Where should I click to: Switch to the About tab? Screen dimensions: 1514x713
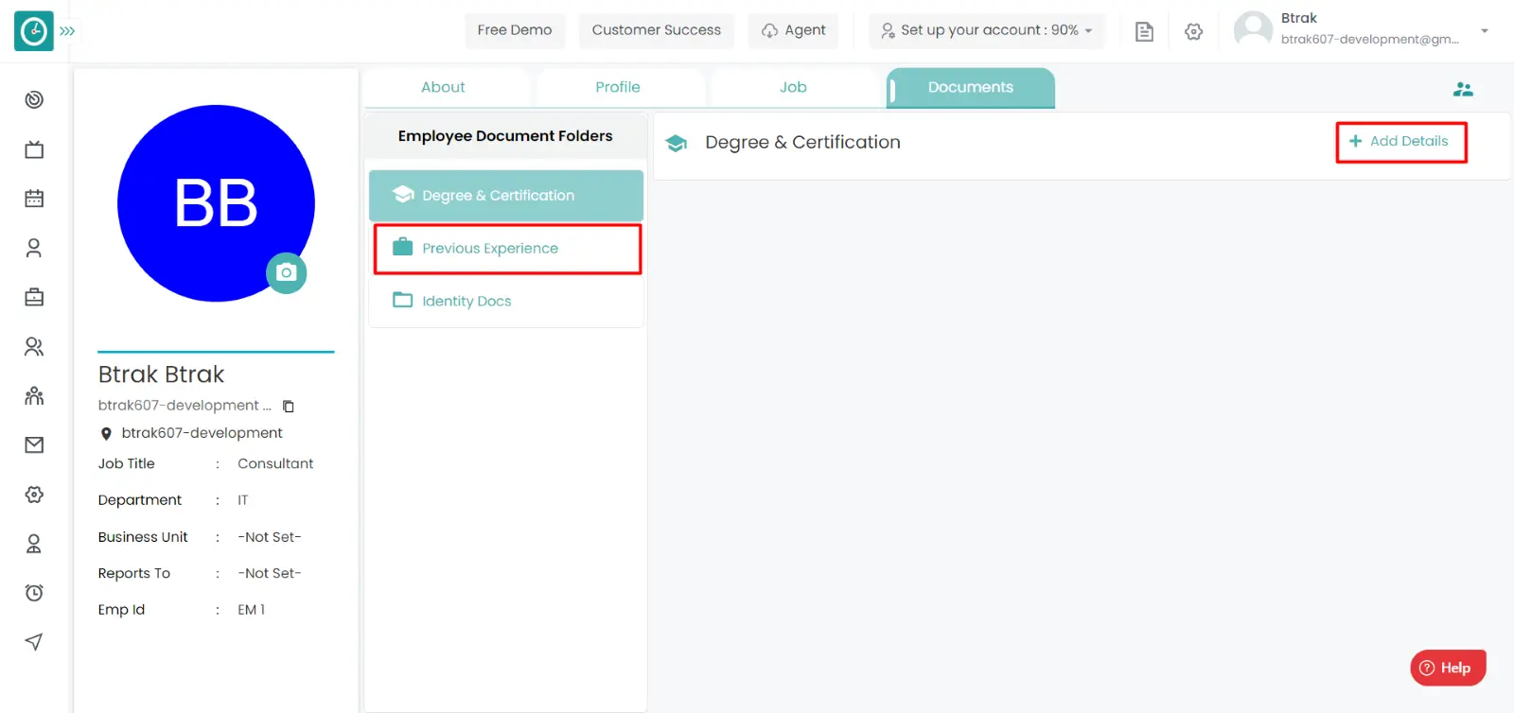coord(443,87)
